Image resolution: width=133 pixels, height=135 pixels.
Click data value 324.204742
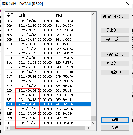click(x=64, y=86)
